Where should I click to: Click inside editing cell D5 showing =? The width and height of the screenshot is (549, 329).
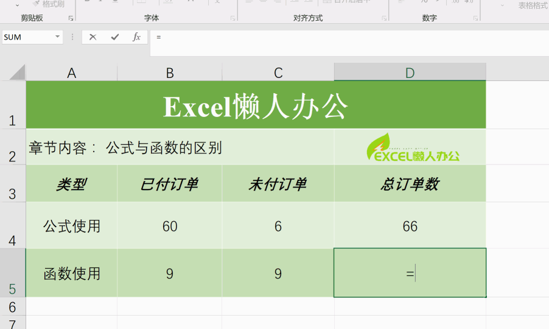click(410, 272)
